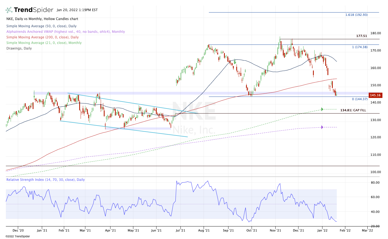Click the ©2022 TrendSpider copyright text
Viewport: 388px width, 239px height.
(18, 236)
